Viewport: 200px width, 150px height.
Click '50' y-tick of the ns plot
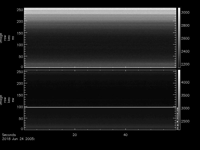(x=21, y=57)
